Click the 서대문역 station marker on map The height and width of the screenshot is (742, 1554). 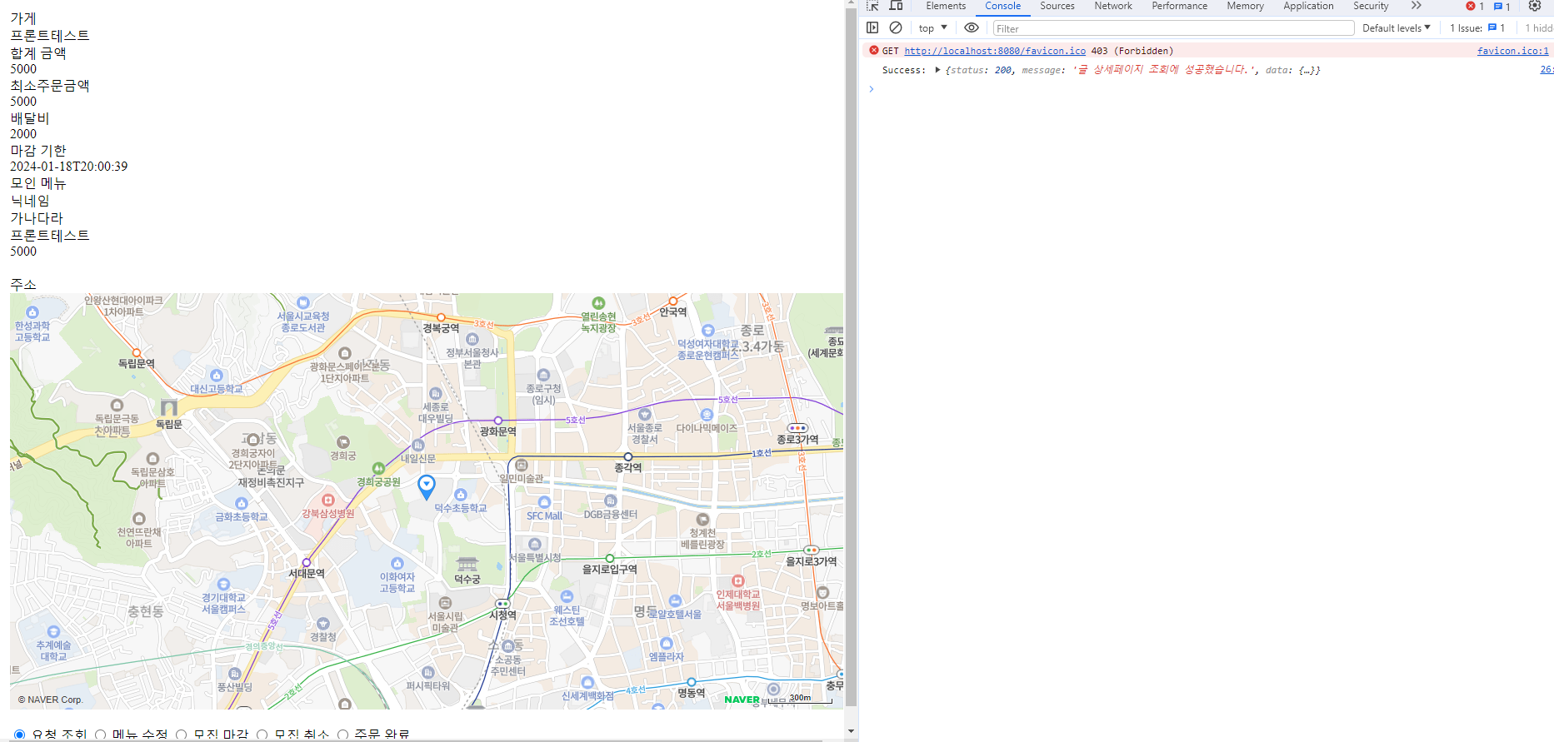coord(307,562)
